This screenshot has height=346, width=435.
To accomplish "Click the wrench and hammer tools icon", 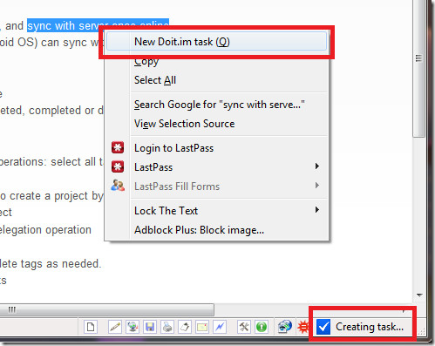I will tap(244, 327).
